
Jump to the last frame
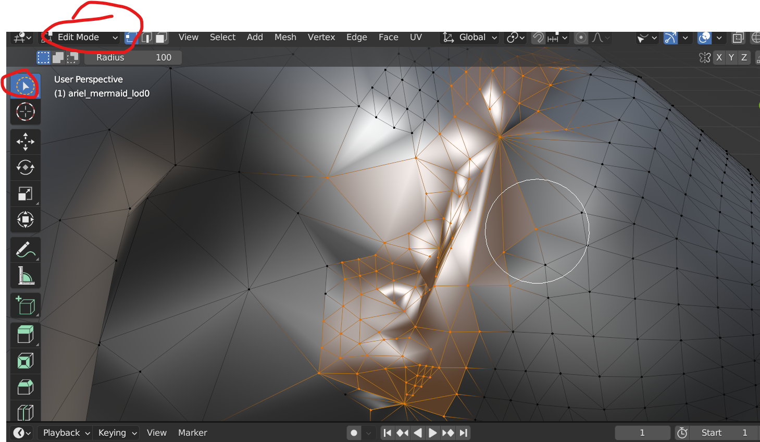[x=463, y=433]
